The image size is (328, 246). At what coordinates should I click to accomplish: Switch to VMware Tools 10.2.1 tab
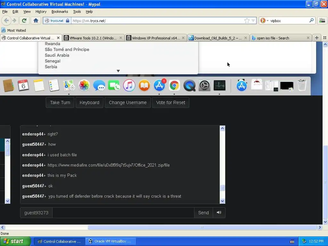[93, 38]
